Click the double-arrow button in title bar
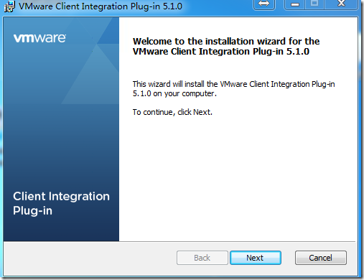 [x=264, y=4]
